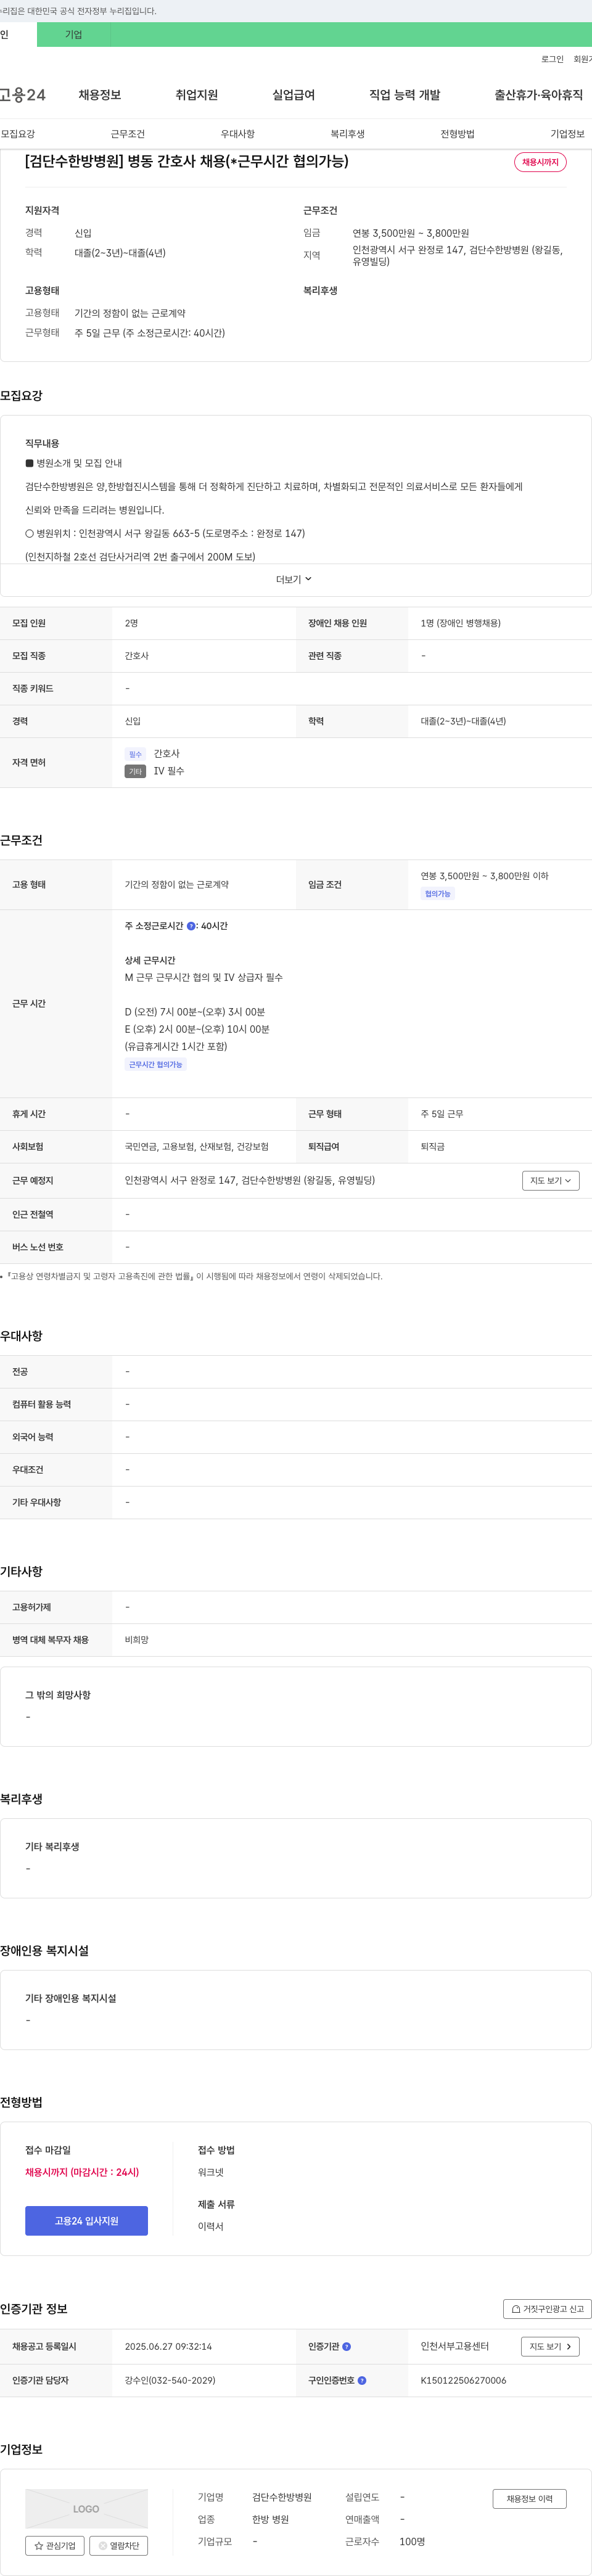
Task: Open the 직업 능력 개발 menu
Action: click(405, 95)
